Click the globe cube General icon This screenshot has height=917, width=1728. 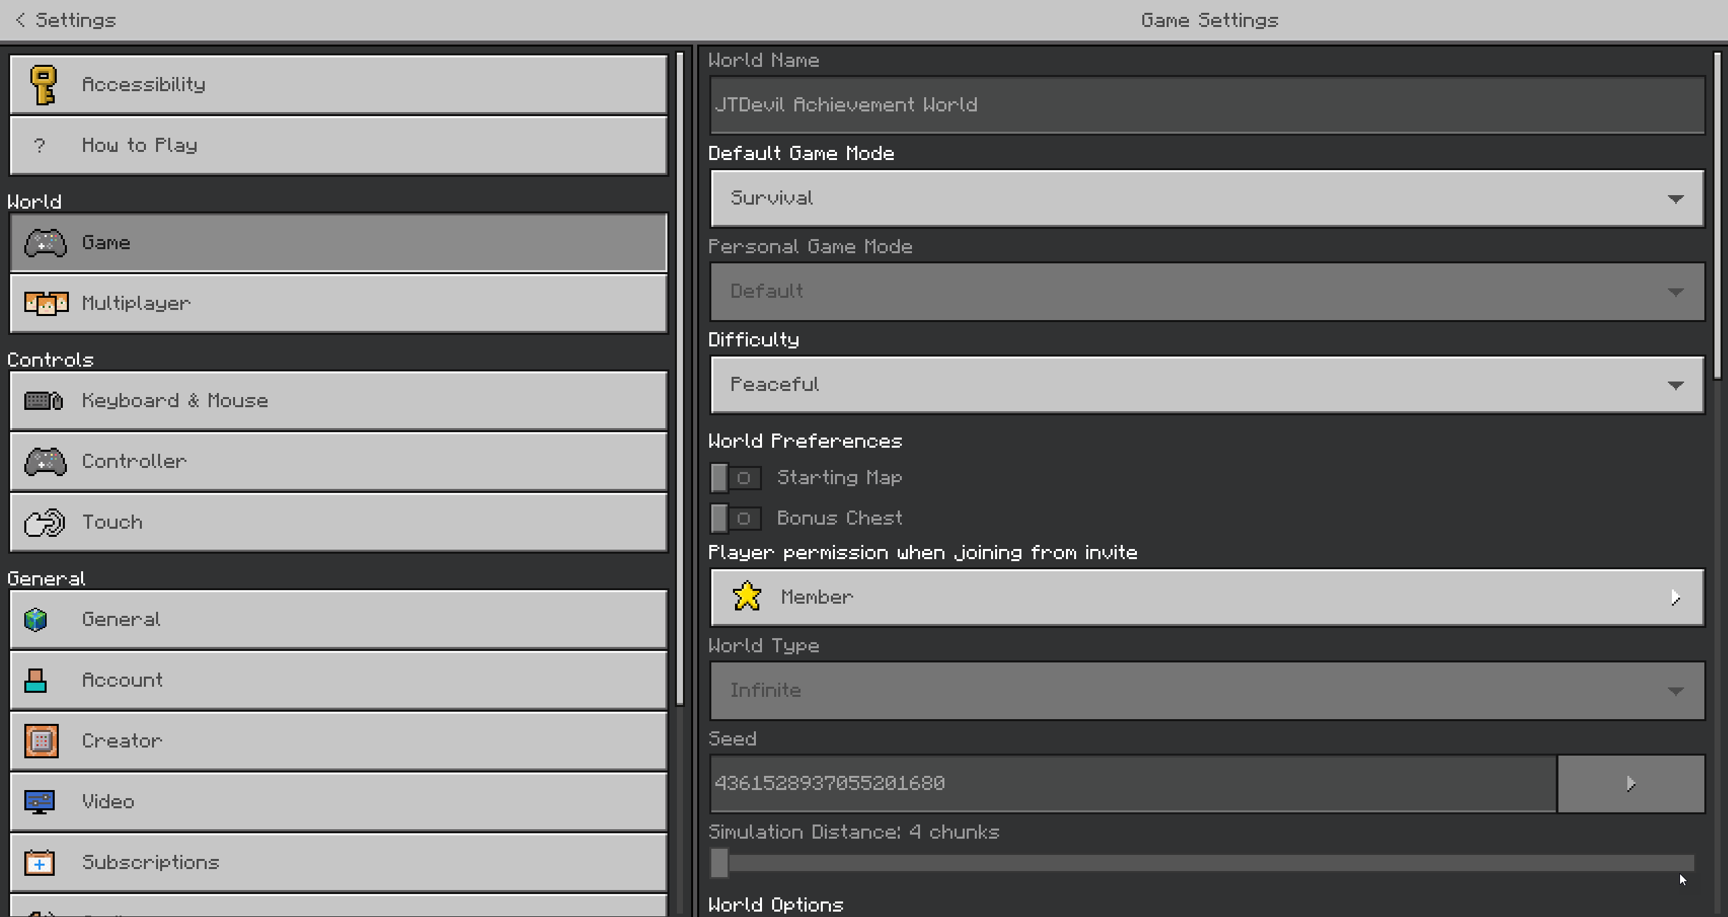(x=36, y=620)
